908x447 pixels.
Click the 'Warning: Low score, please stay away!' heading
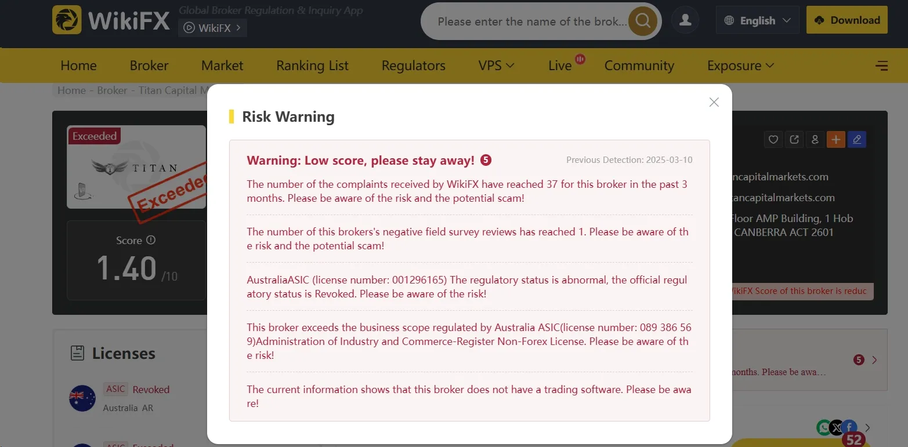(x=361, y=160)
